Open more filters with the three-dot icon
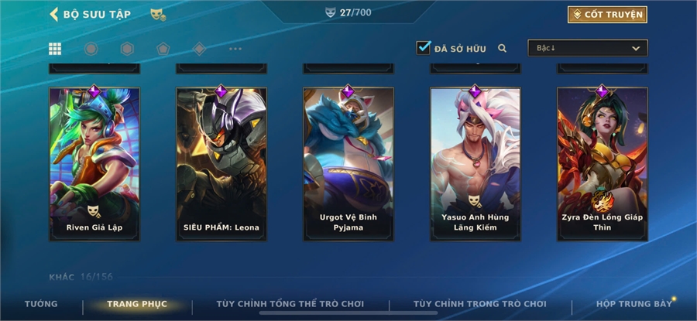 [235, 49]
